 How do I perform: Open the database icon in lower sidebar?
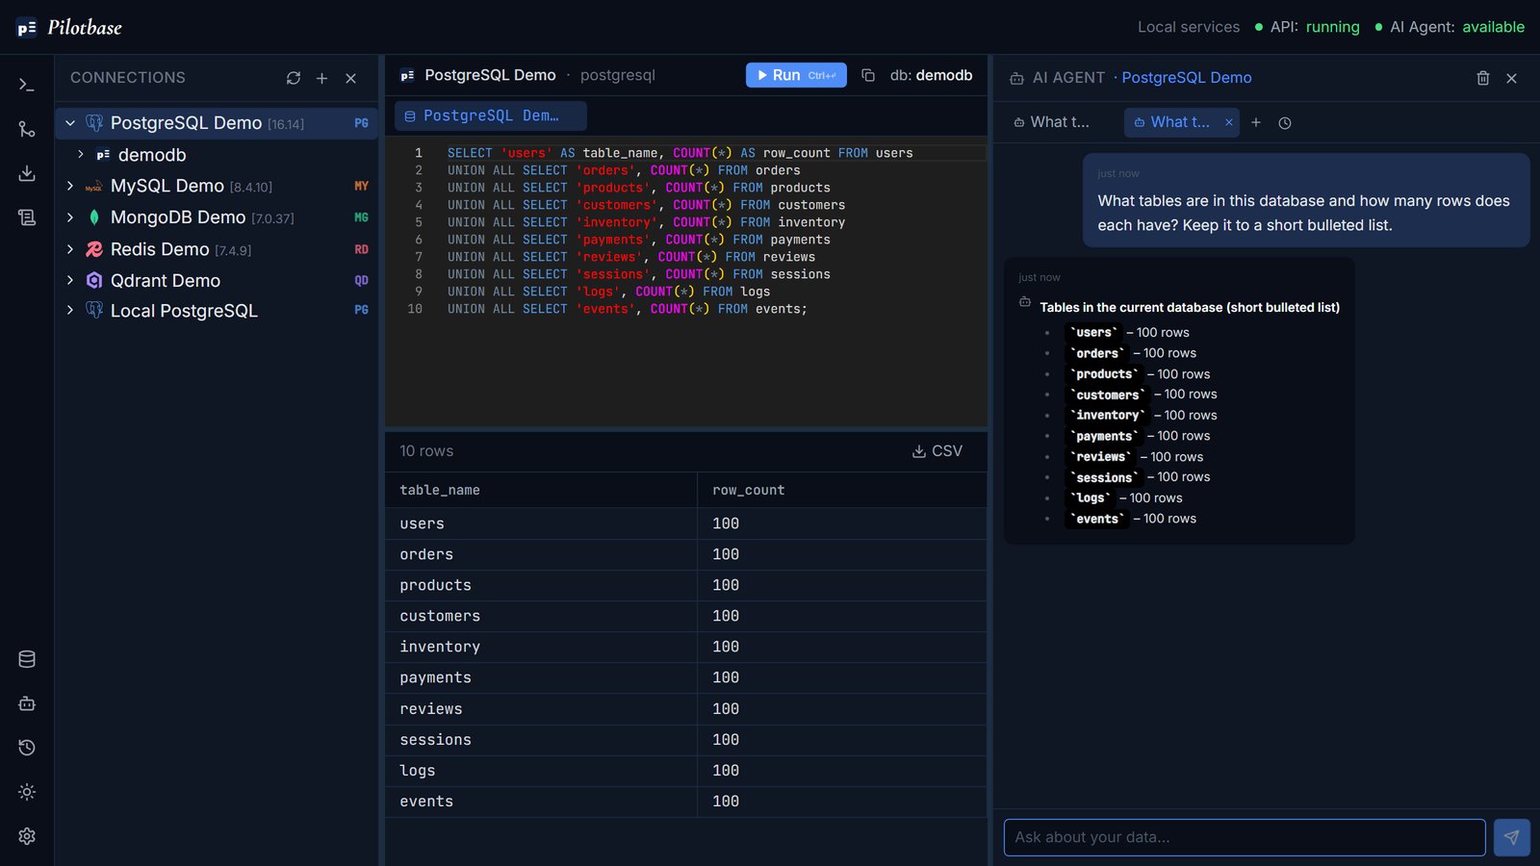(x=27, y=659)
